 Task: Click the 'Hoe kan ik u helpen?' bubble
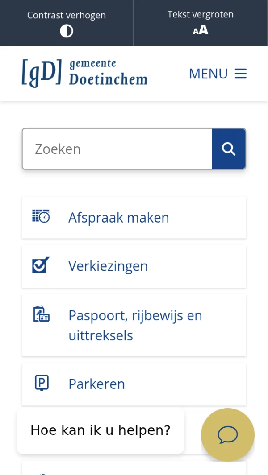(x=100, y=430)
